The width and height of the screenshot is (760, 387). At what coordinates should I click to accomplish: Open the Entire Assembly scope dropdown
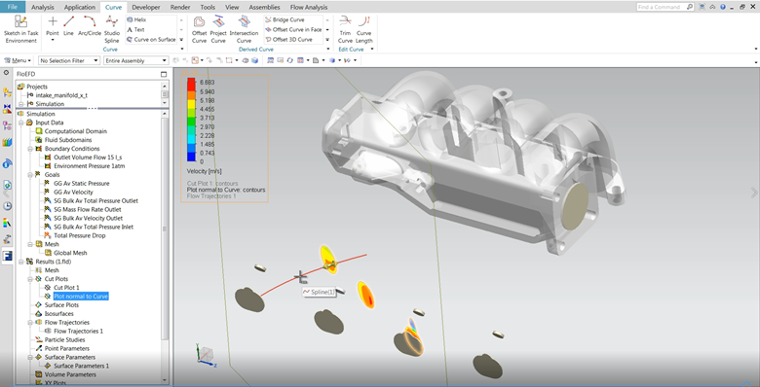click(135, 60)
